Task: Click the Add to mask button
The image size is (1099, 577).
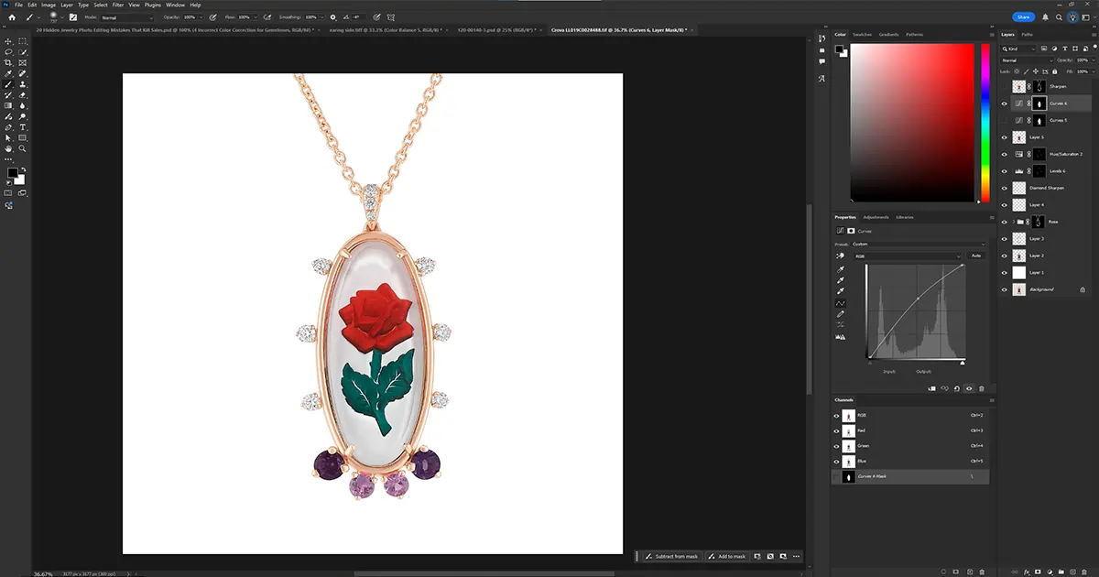Action: point(730,556)
